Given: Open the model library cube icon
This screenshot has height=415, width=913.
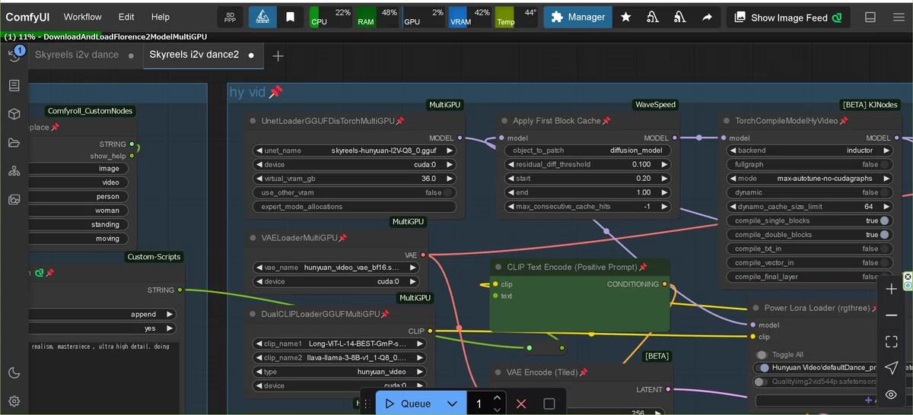Looking at the screenshot, I should 14,114.
